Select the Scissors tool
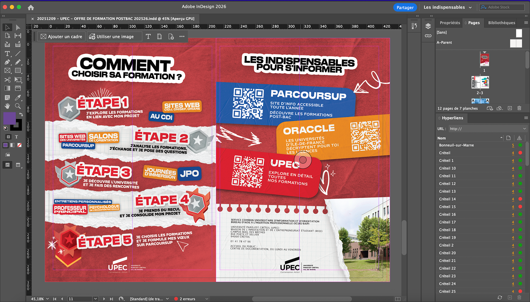Screen dimensions: 530x302 pyautogui.click(x=7, y=80)
